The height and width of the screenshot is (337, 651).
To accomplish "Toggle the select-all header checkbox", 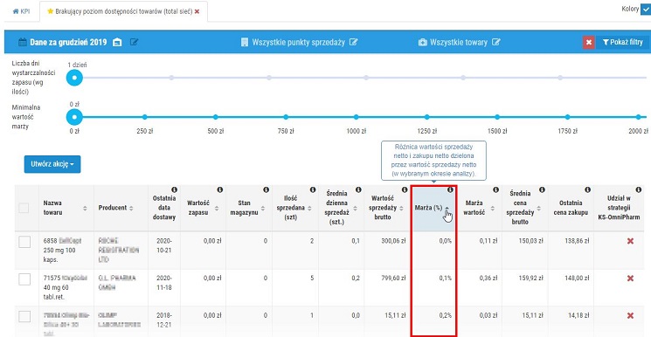I will [24, 208].
